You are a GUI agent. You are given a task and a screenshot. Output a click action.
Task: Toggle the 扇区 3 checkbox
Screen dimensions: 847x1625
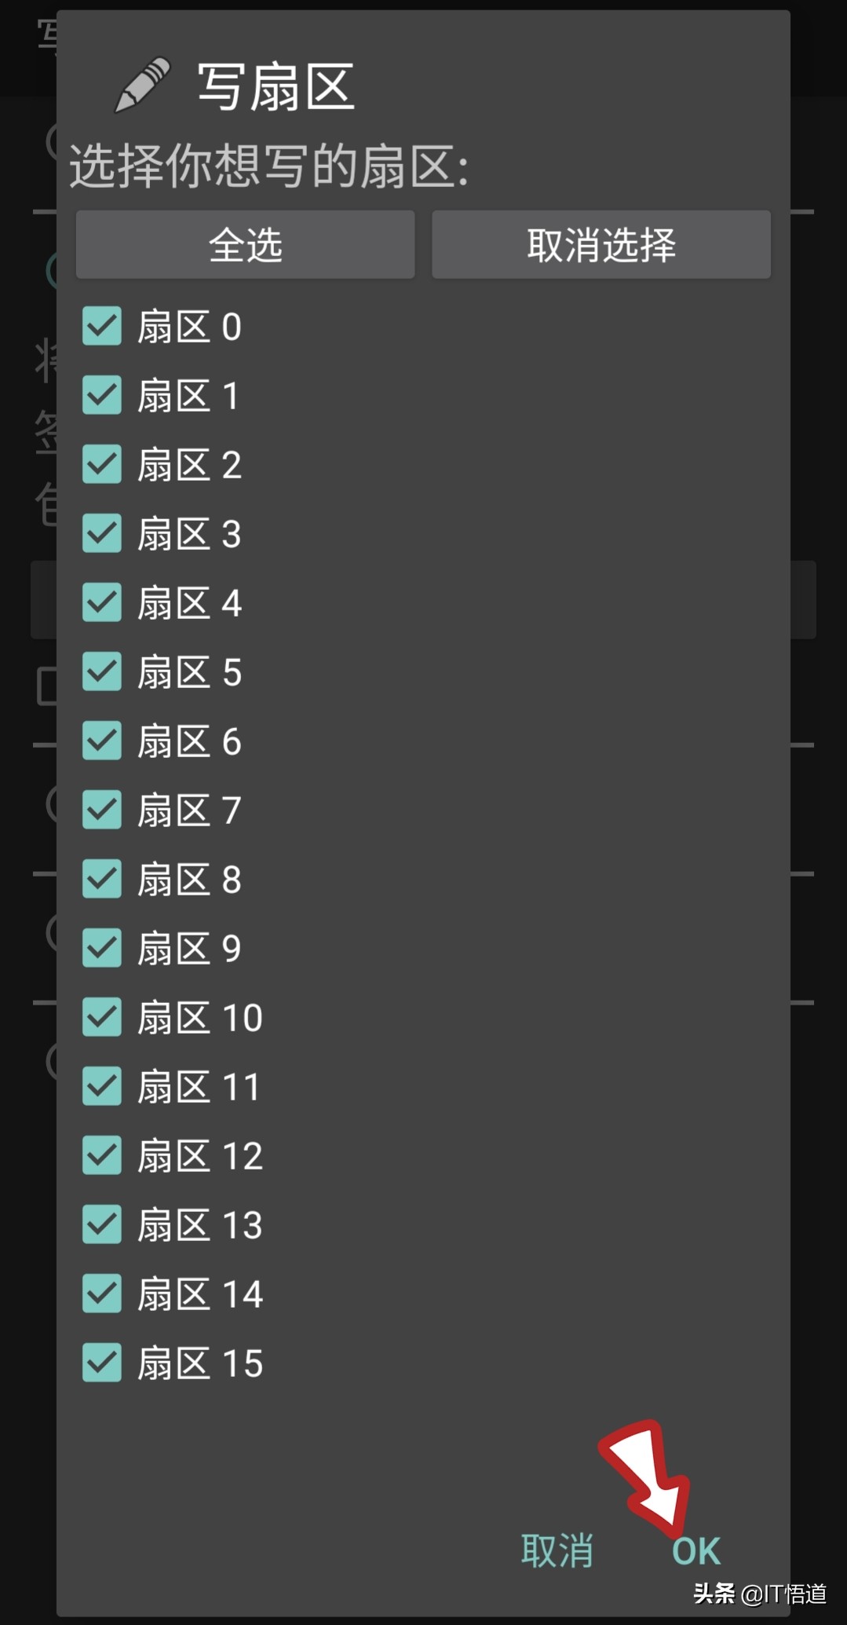[x=102, y=533]
